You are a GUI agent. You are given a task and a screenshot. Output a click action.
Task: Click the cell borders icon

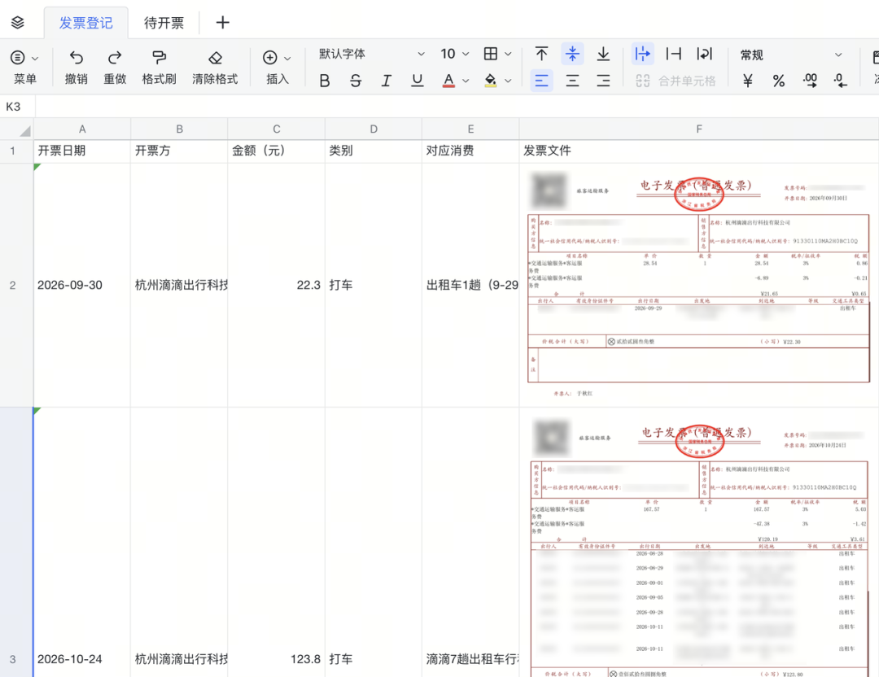[x=491, y=54]
